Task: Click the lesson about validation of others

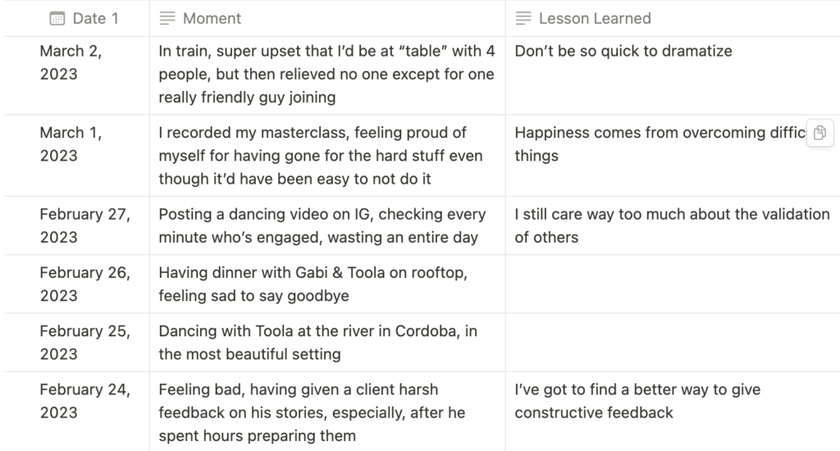Action: (x=672, y=225)
